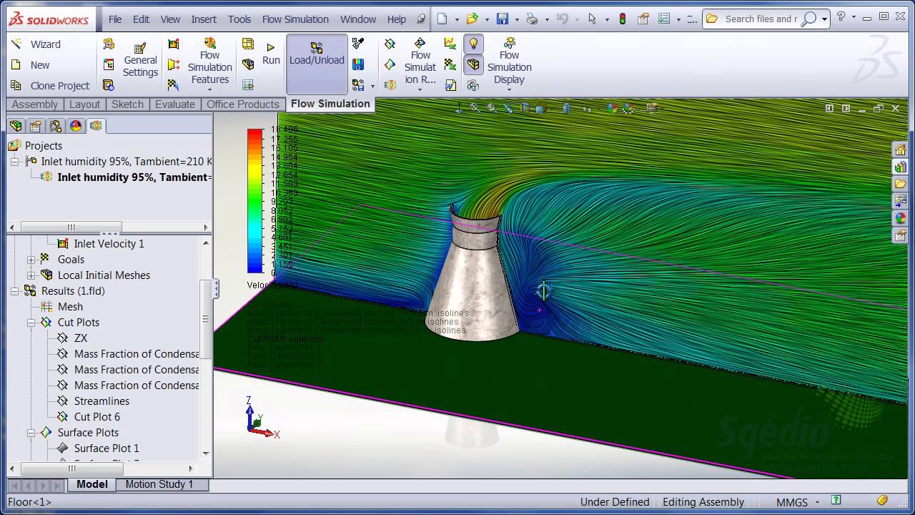
Task: Collapse the Results (1.fld) node
Action: (15, 291)
